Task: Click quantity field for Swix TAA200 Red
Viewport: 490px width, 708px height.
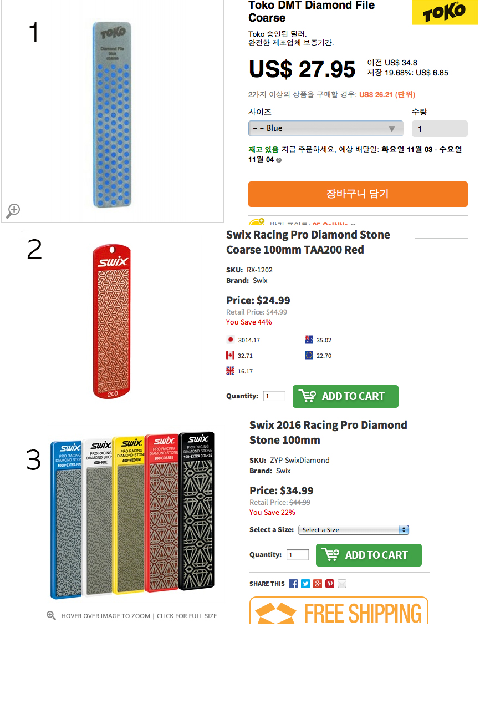Action: point(274,396)
